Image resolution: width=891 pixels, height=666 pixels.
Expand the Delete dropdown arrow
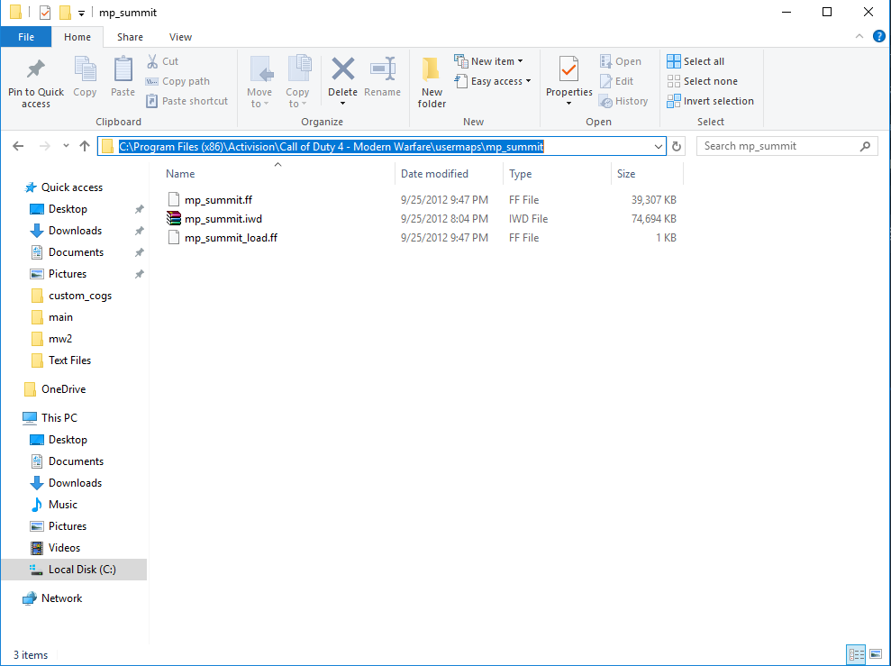[342, 104]
